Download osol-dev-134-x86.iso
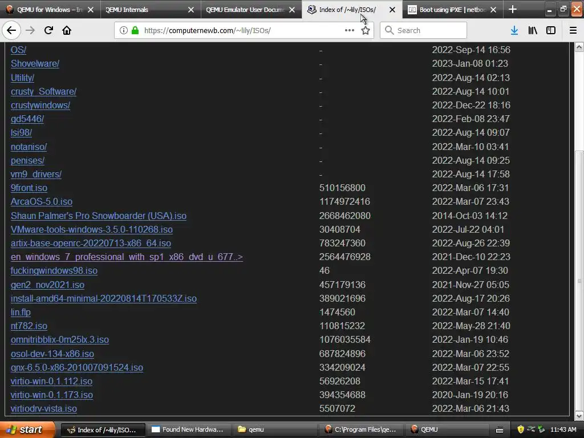Screen dimensions: 584x438 point(52,354)
